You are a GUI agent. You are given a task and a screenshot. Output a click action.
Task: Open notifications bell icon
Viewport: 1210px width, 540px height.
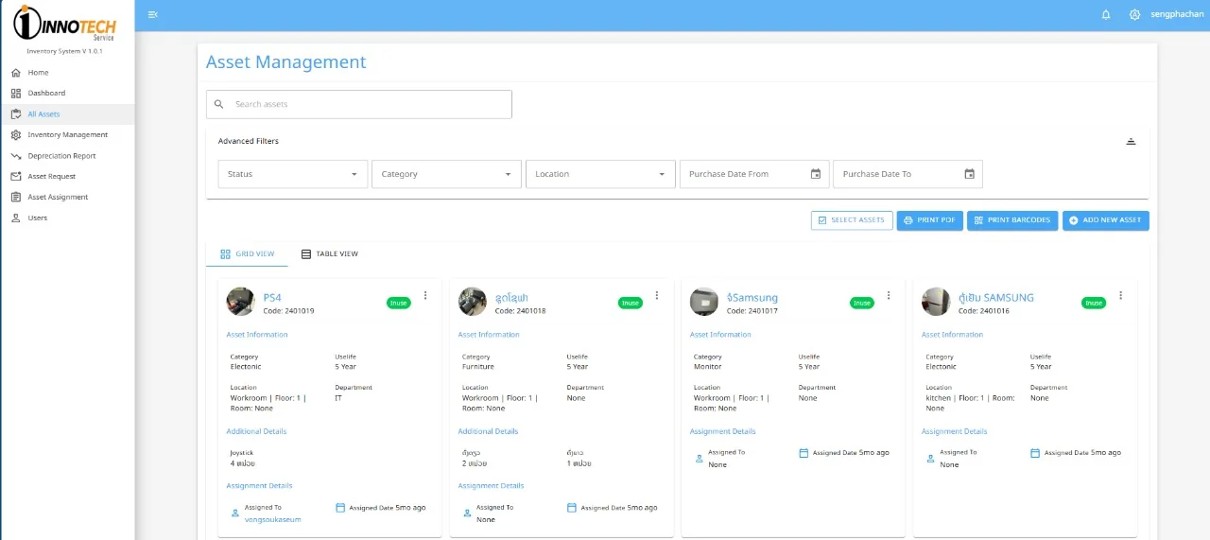pyautogui.click(x=1106, y=14)
